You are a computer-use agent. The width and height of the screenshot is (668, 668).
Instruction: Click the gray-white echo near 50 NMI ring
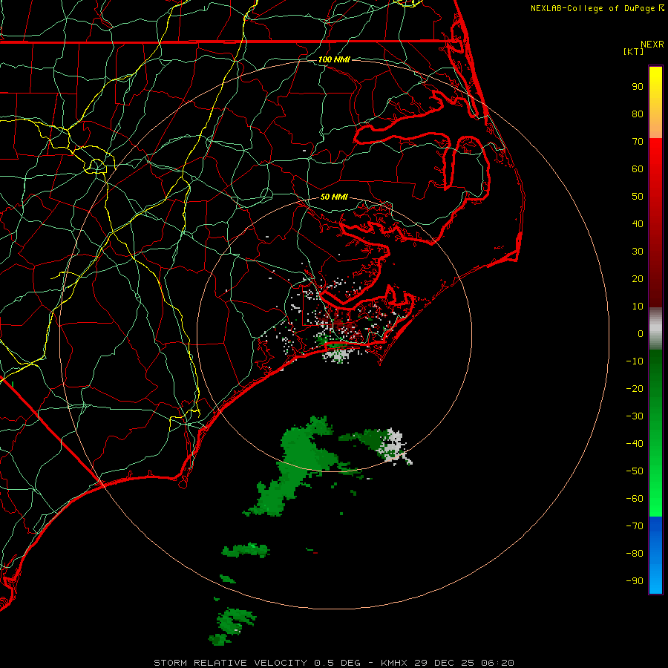click(394, 447)
